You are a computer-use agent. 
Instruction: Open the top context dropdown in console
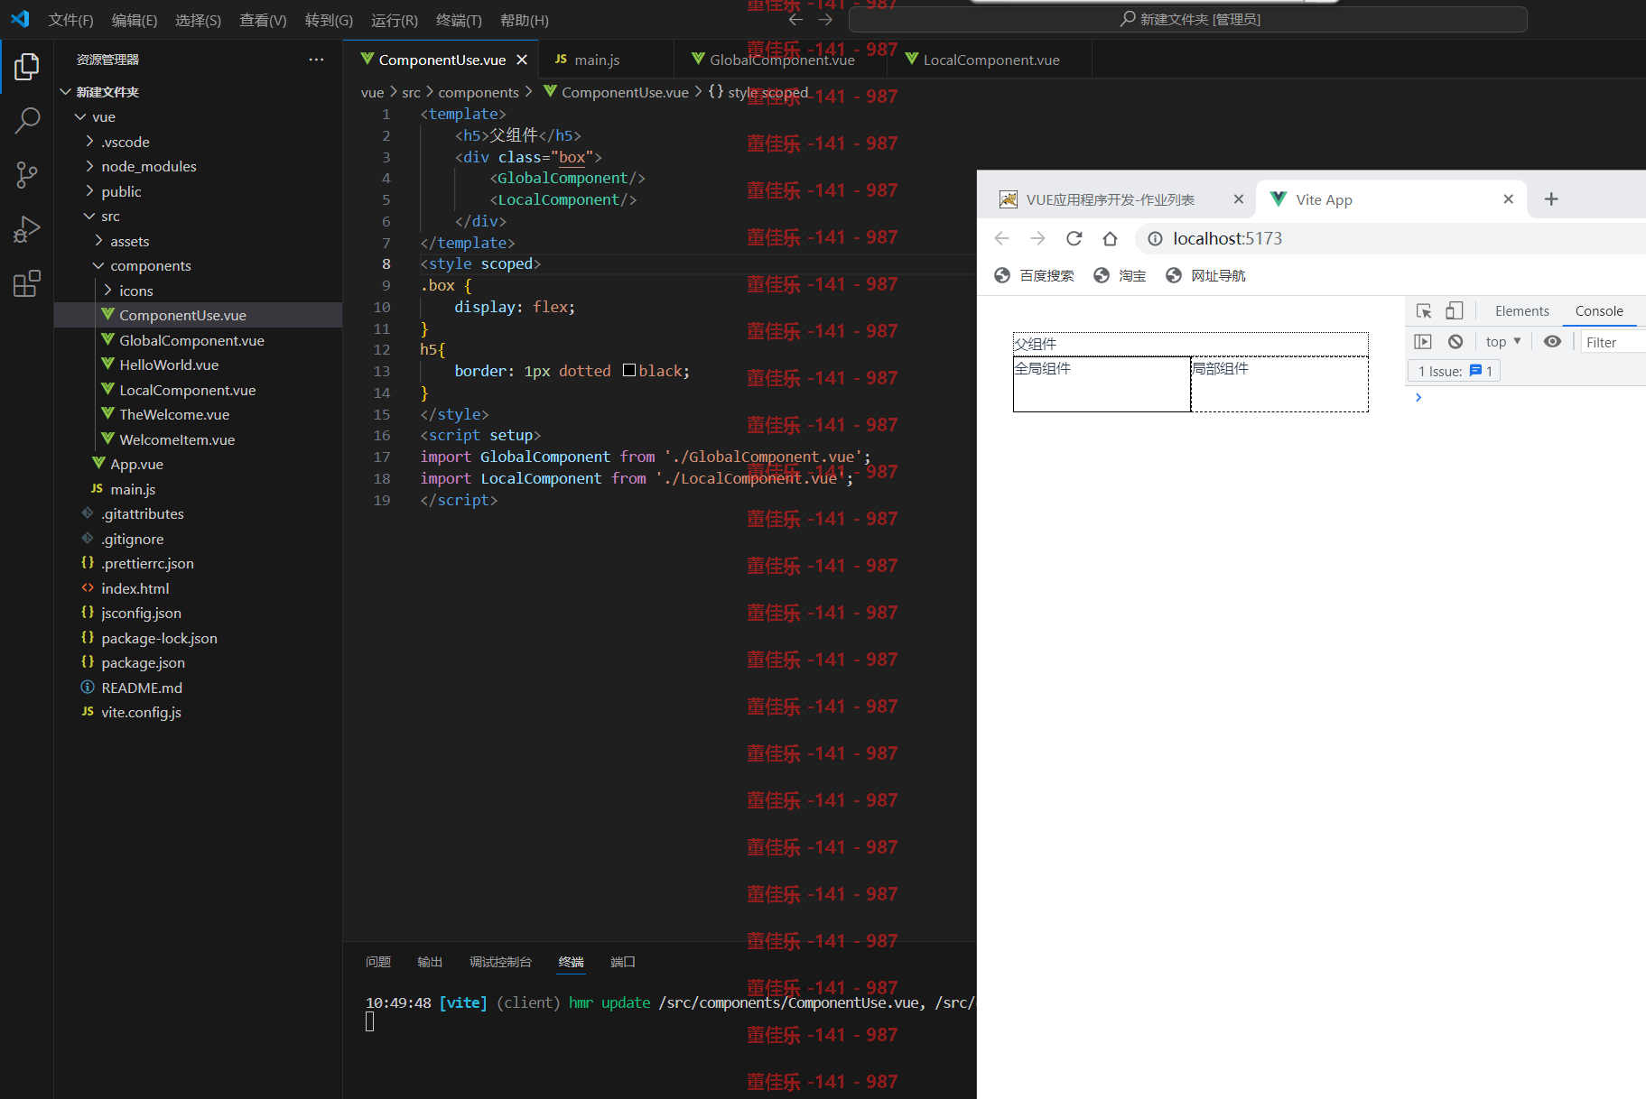[x=1503, y=342]
